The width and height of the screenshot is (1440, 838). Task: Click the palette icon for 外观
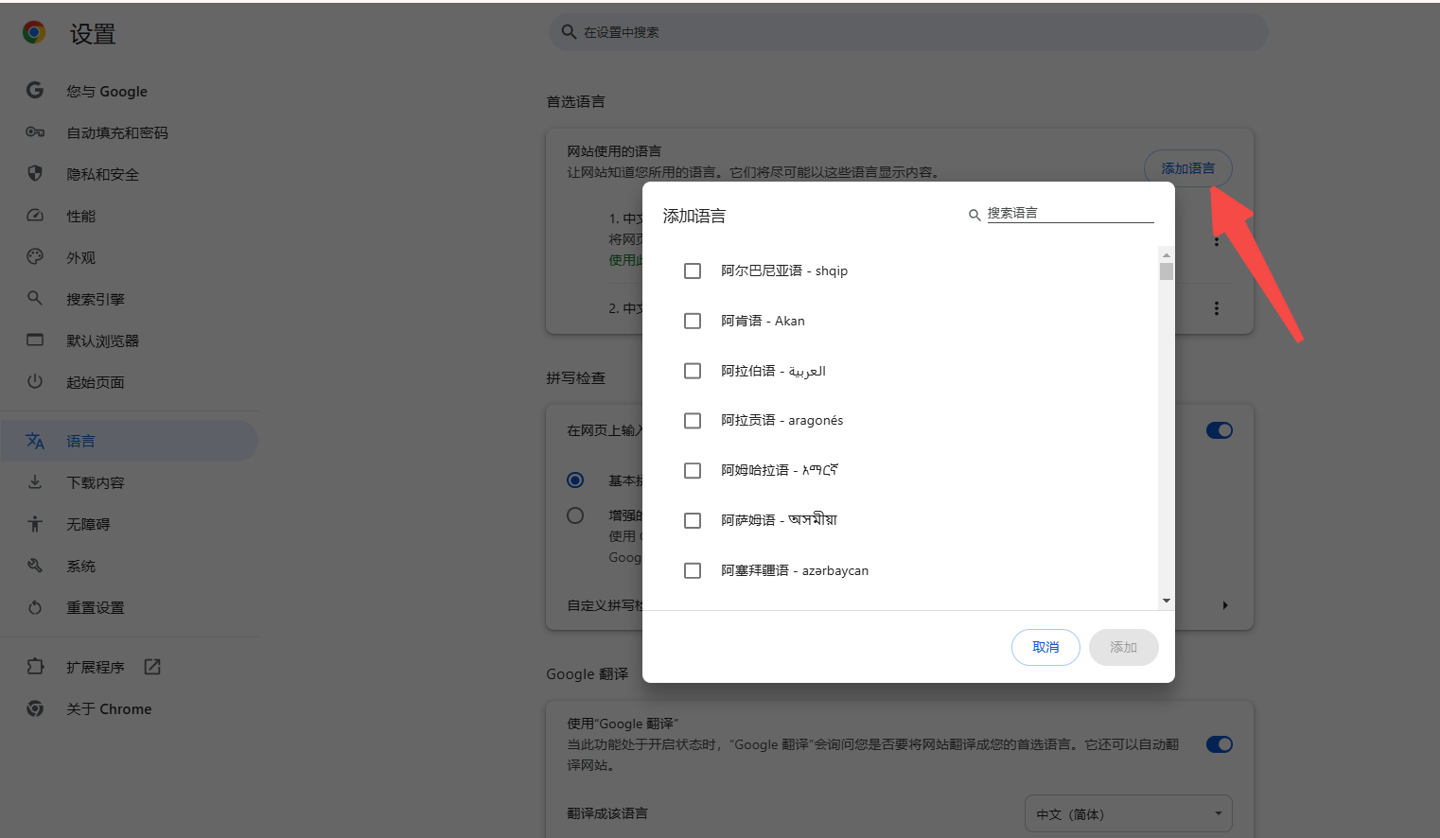click(x=35, y=257)
